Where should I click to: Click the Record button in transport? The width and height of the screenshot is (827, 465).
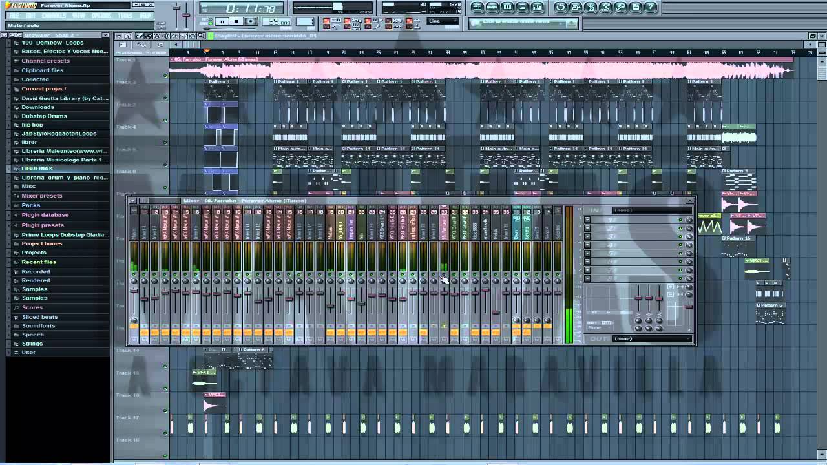tap(251, 22)
